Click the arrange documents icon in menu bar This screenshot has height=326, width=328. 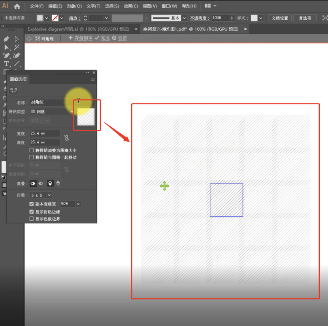coord(207,6)
